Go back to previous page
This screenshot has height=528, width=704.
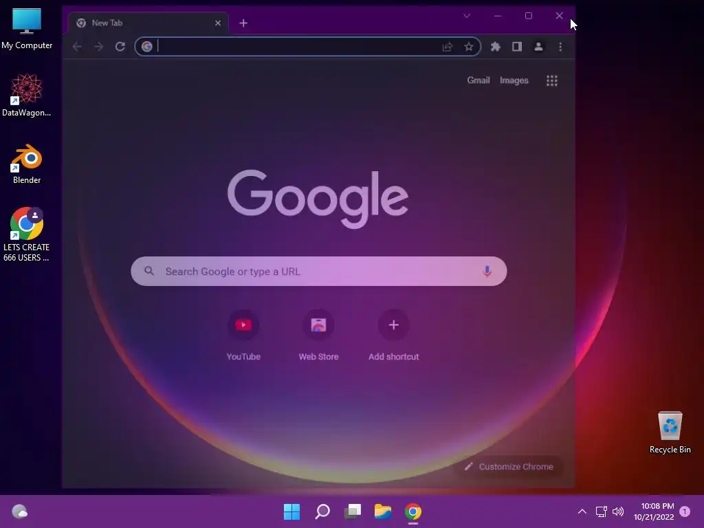[77, 47]
